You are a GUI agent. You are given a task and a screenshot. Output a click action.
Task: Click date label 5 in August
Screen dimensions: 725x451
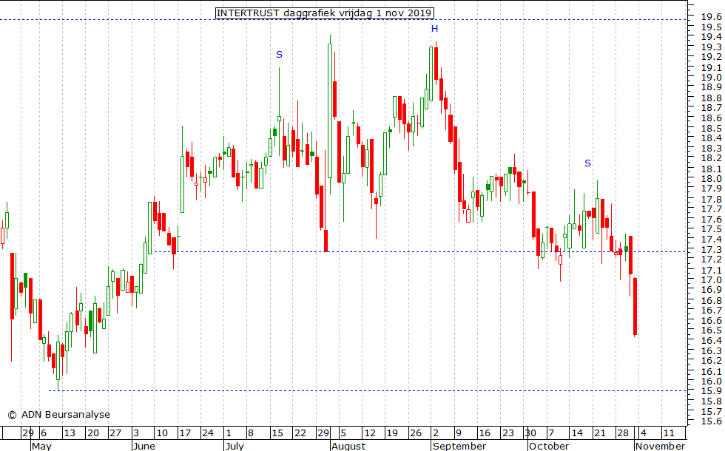click(x=343, y=433)
